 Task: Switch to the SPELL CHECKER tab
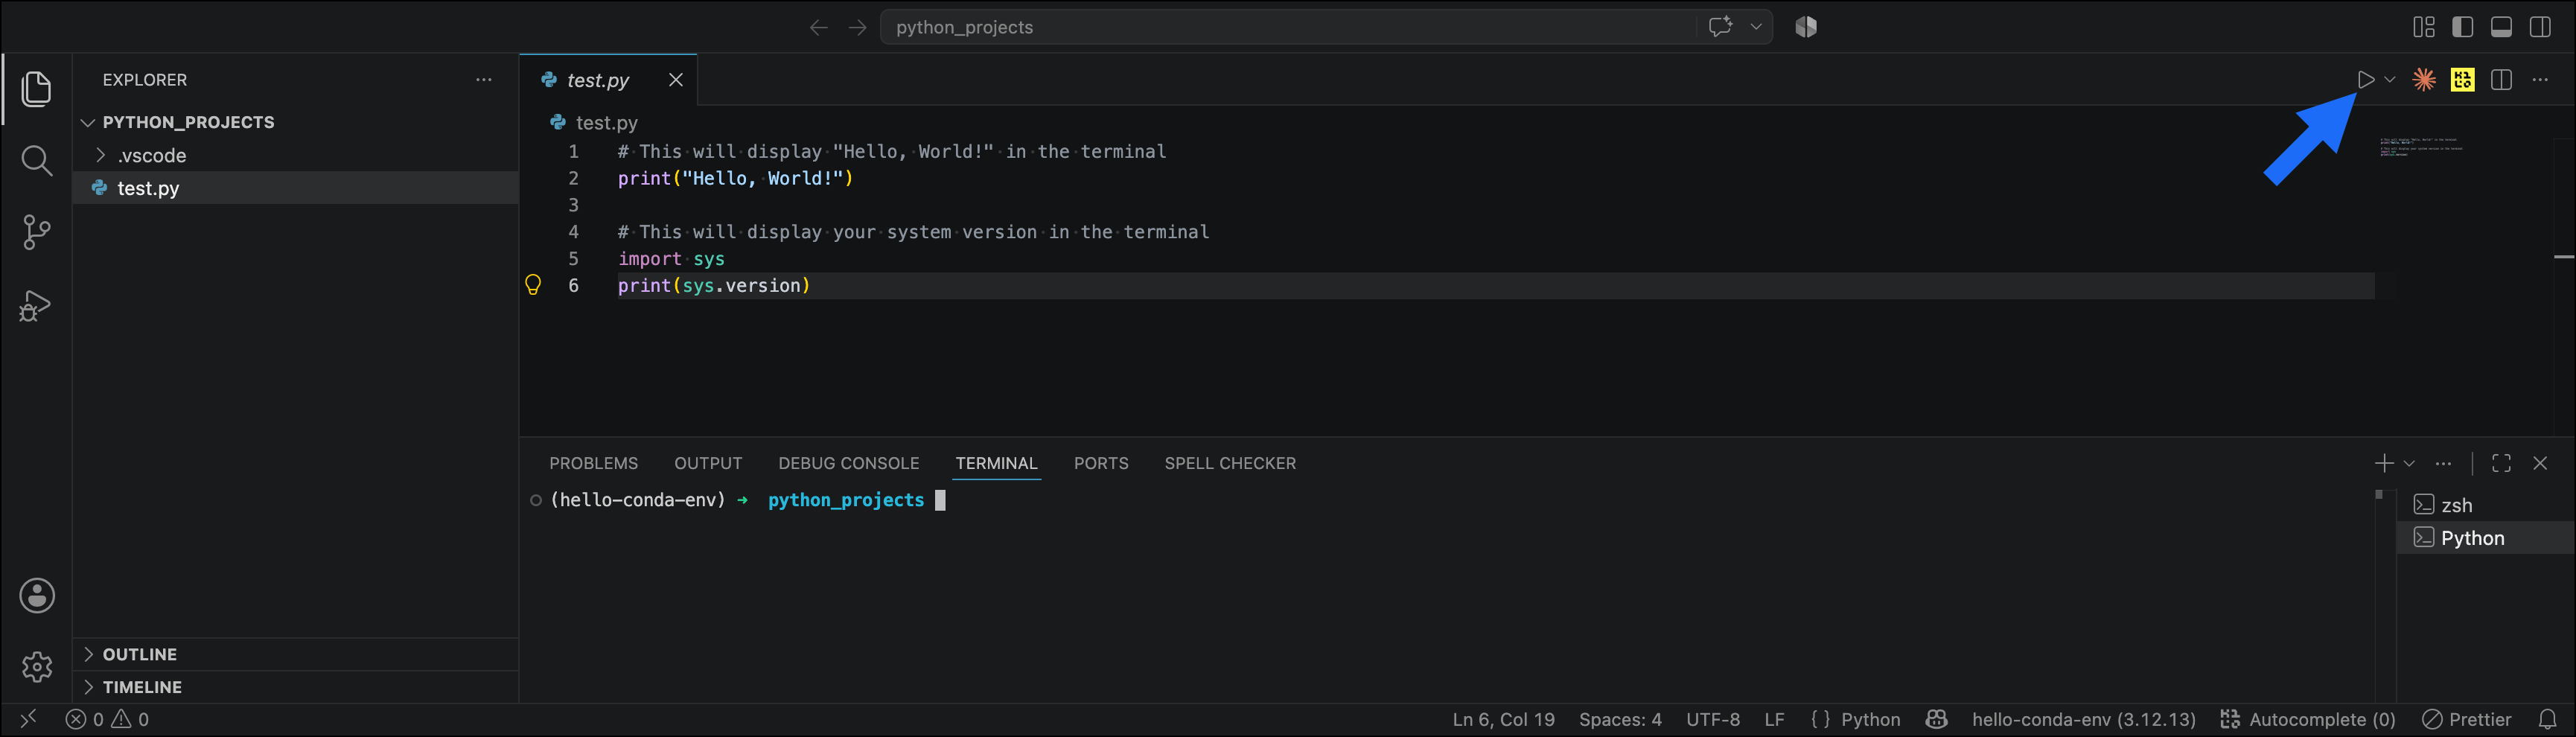point(1230,463)
